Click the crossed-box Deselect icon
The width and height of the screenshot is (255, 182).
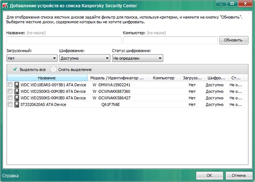tap(54, 69)
